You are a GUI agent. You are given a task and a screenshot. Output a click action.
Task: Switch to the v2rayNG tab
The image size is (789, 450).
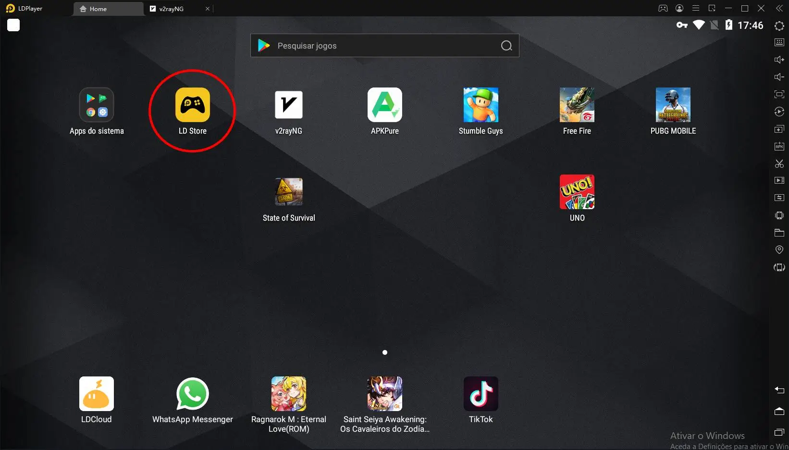click(172, 9)
